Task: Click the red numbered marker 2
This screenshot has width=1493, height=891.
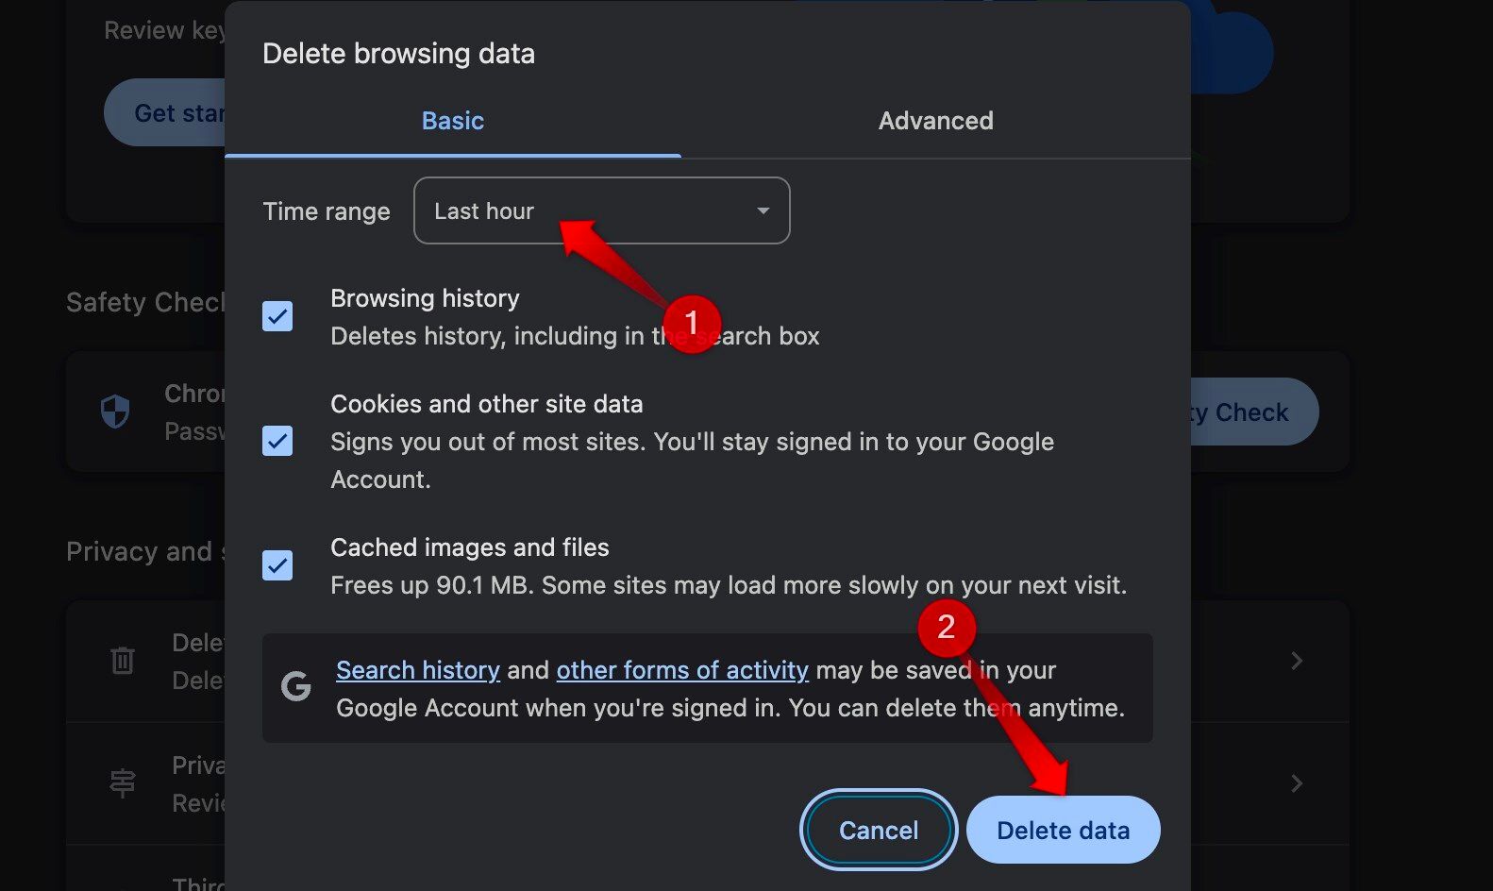Action: point(946,628)
